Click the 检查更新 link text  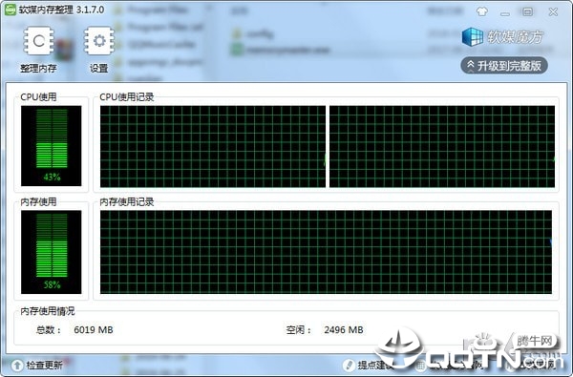pos(44,365)
